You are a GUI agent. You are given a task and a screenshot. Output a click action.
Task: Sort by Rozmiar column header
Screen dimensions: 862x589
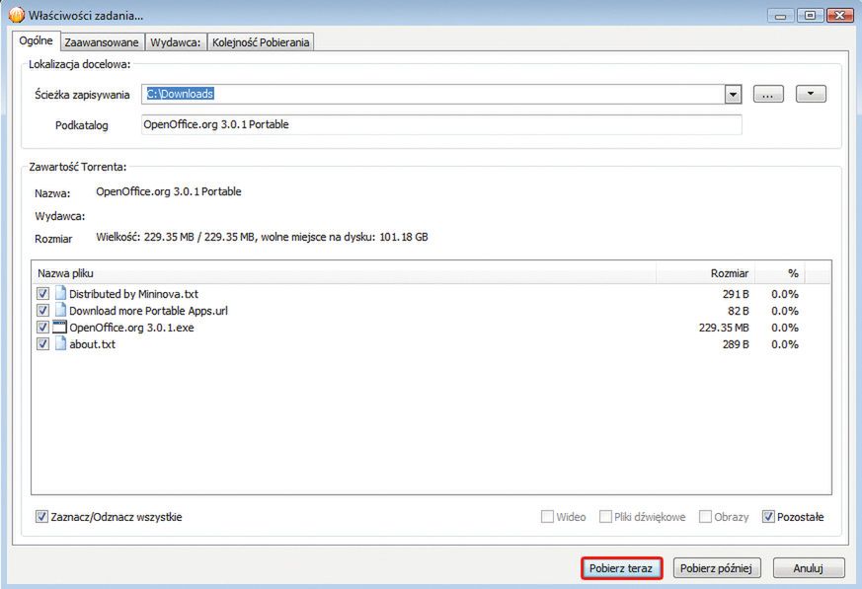coord(706,273)
